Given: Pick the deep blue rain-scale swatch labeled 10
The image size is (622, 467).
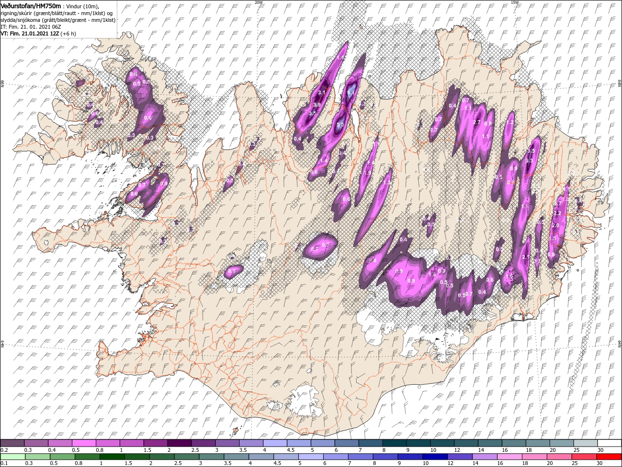Looking at the screenshot, I should [434, 457].
